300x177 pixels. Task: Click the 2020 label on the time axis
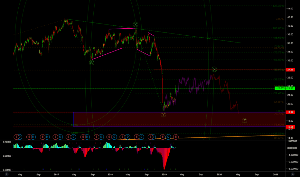tap(219, 174)
